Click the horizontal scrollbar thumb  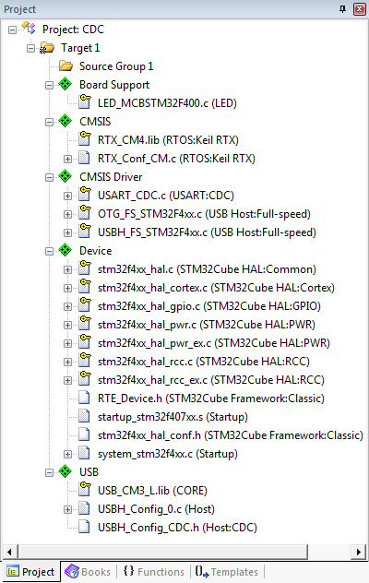(x=162, y=552)
